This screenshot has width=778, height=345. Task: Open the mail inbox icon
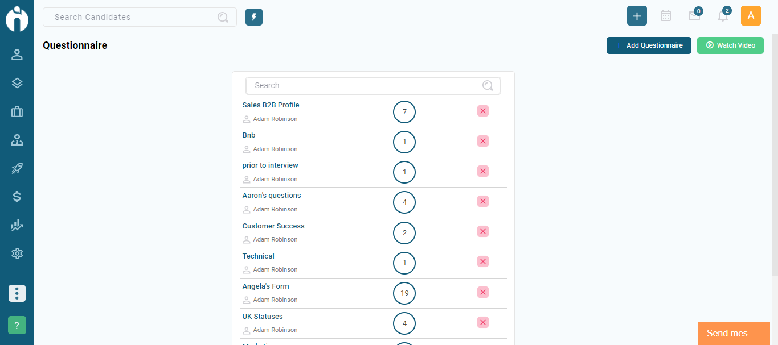[694, 16]
